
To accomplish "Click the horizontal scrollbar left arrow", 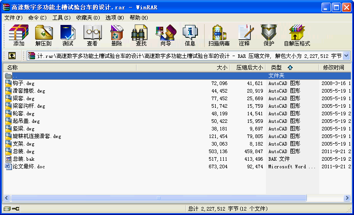I will pyautogui.click(x=6, y=198).
